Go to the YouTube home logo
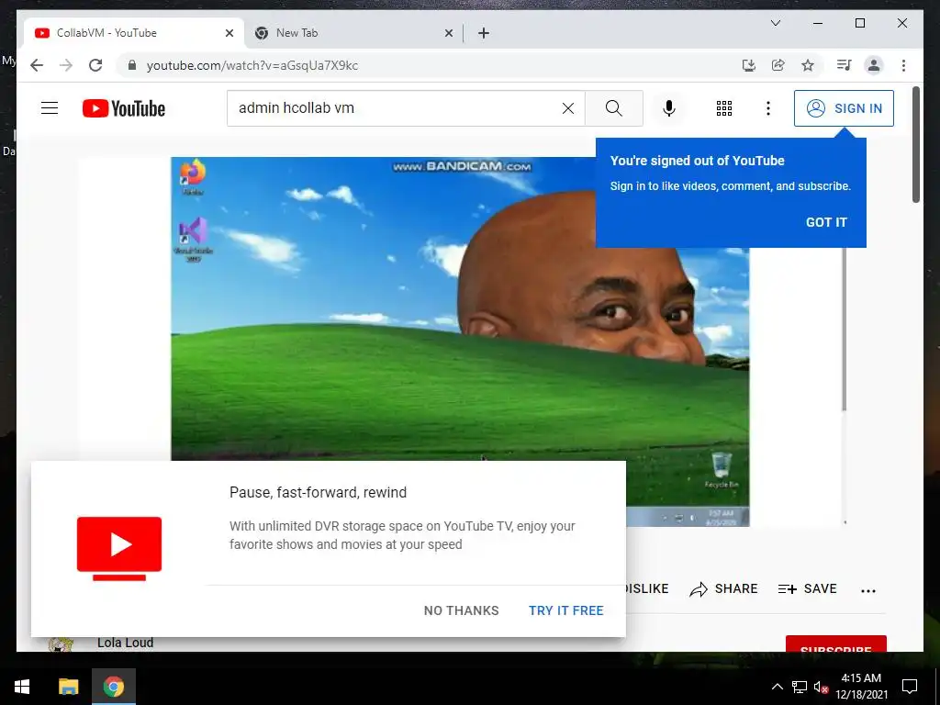This screenshot has width=940, height=705. [124, 108]
